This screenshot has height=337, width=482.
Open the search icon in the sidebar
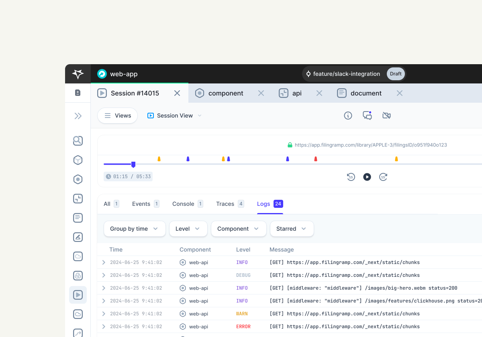(78, 141)
